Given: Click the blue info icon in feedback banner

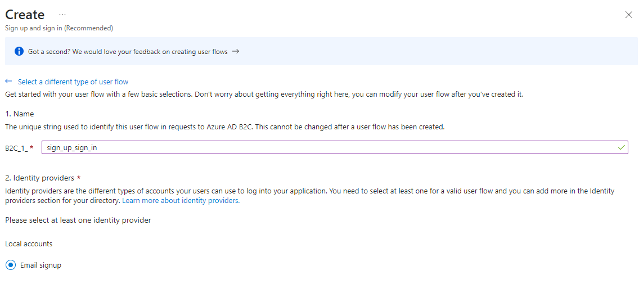Looking at the screenshot, I should coord(19,51).
